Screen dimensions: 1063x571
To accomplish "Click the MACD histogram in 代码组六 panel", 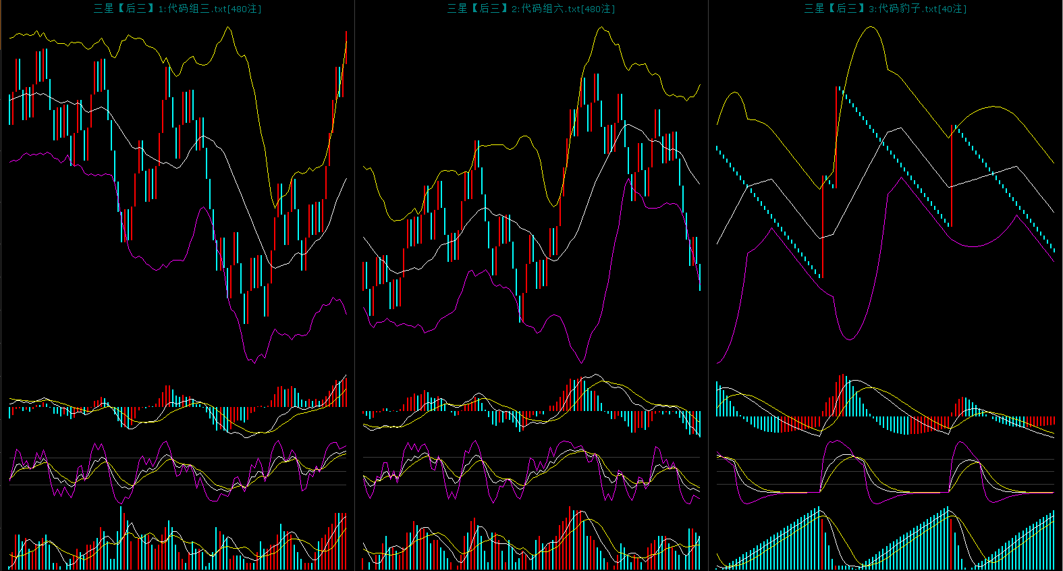I will 531,407.
